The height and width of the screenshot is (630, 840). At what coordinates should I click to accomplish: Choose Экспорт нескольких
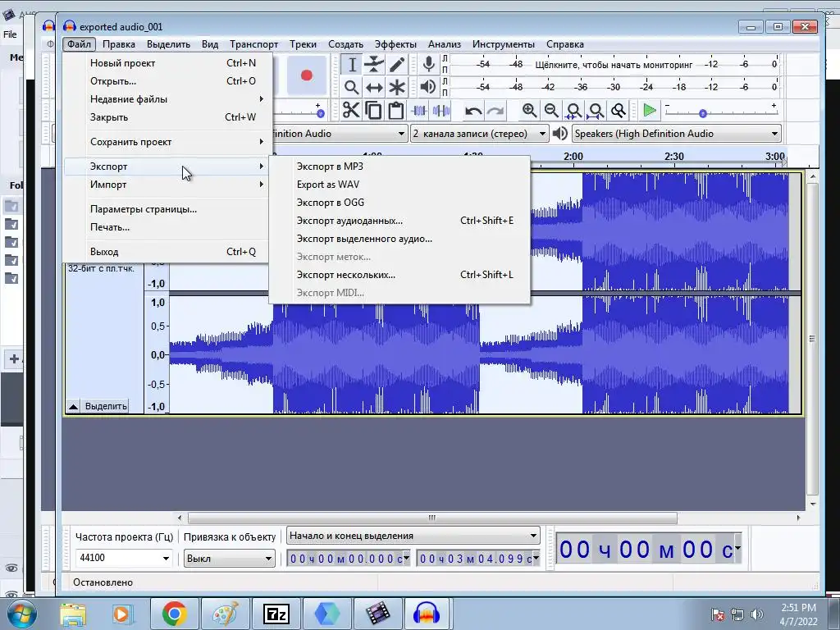tap(399, 275)
